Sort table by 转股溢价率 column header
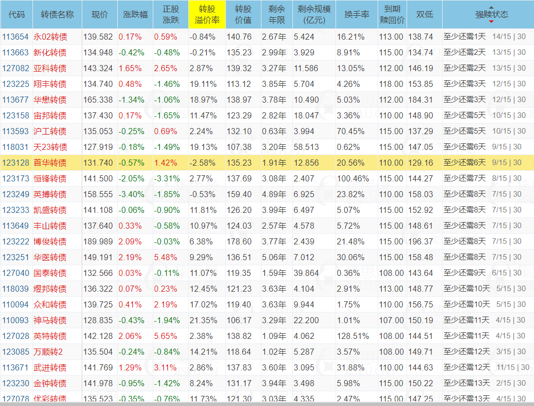Viewport: 534px width, 406px height. tap(206, 15)
